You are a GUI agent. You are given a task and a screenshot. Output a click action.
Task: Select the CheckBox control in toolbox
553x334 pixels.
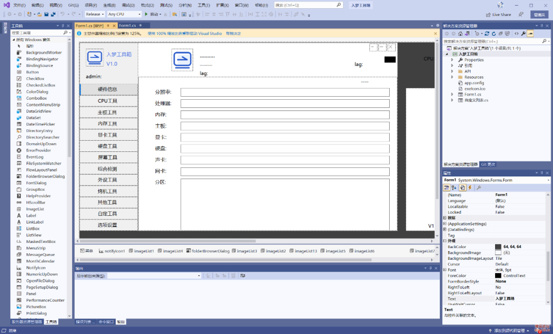pyautogui.click(x=35, y=79)
